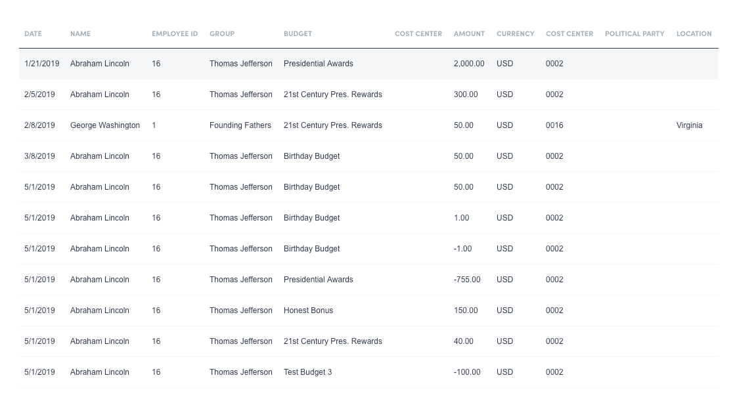The height and width of the screenshot is (405, 735).
Task: Sort the table by the BUDGET column
Action: click(x=298, y=33)
